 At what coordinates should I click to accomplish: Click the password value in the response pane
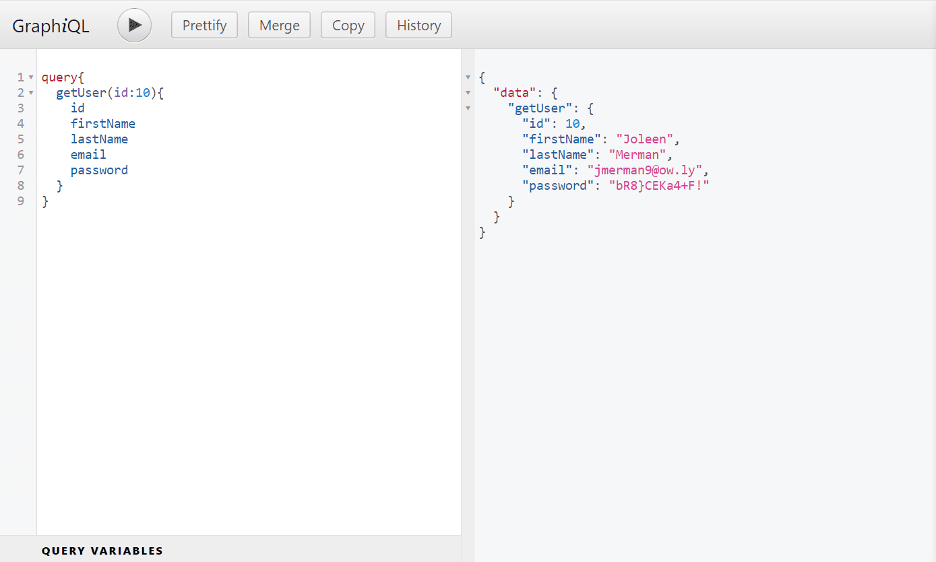[658, 185]
